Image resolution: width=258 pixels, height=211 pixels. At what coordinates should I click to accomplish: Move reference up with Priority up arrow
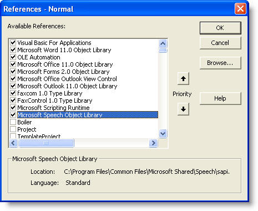point(183,79)
